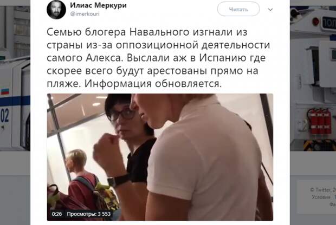This screenshot has width=336, height=225.
Task: Click the tweet's first line about Навального
Action: pos(147,32)
